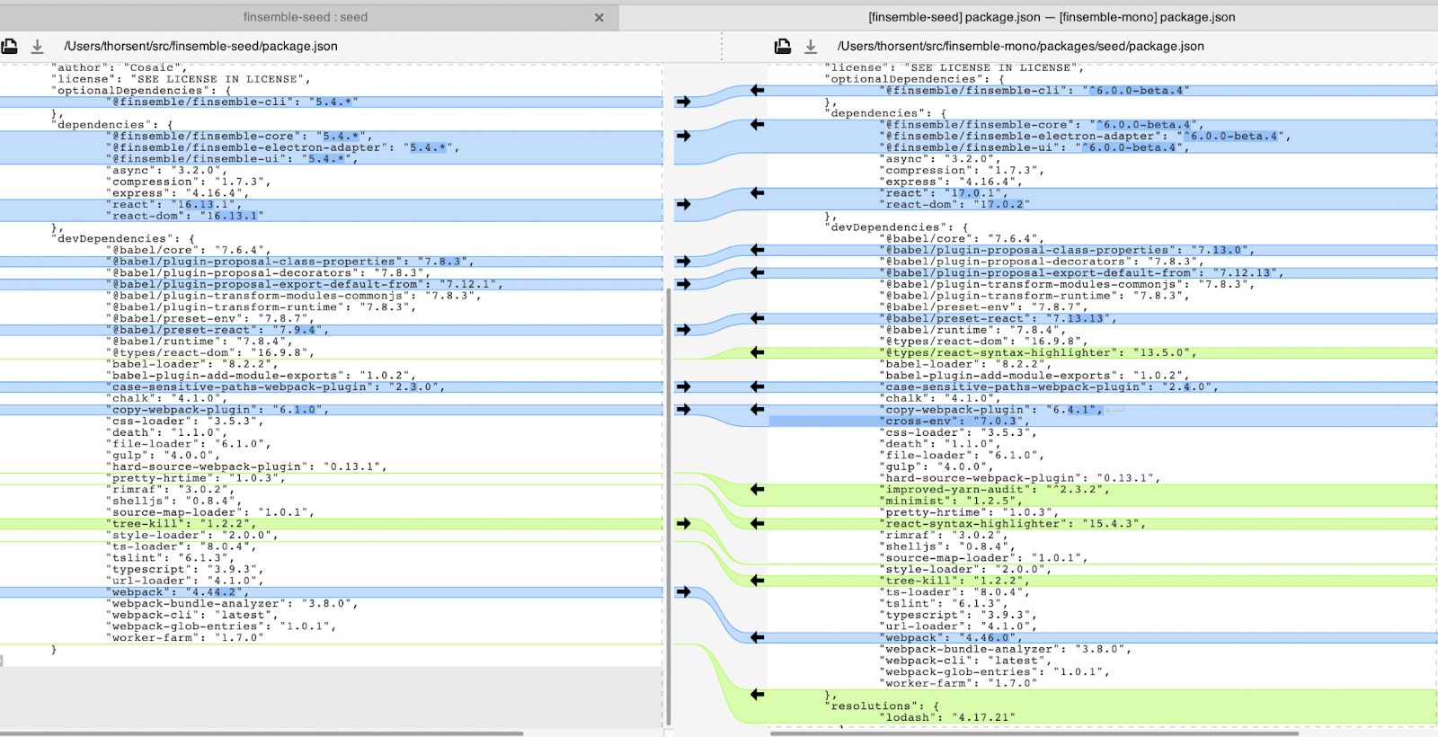Pull finsemble-cli 6.0.0-beta.4 into the left pane

tap(757, 90)
